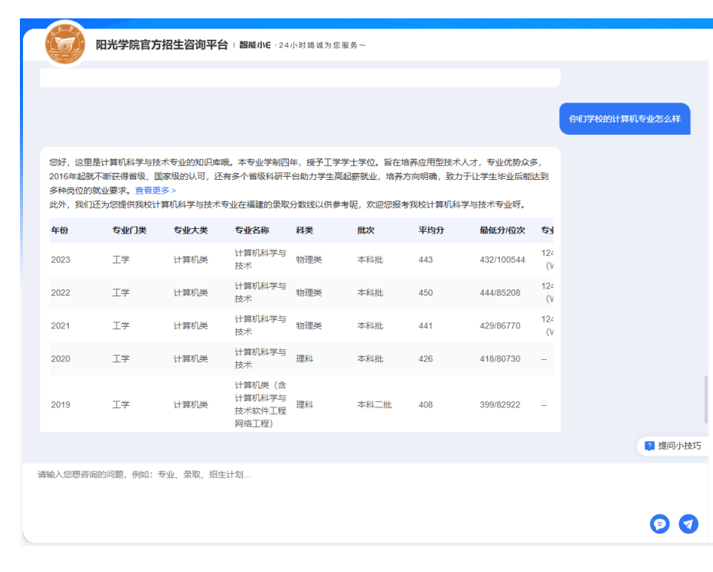Click the blue chat bubble icon
Image resolution: width=713 pixels, height=572 pixels.
pyautogui.click(x=659, y=524)
